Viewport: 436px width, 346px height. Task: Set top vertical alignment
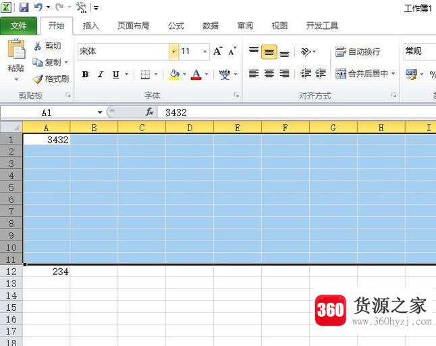(x=254, y=51)
